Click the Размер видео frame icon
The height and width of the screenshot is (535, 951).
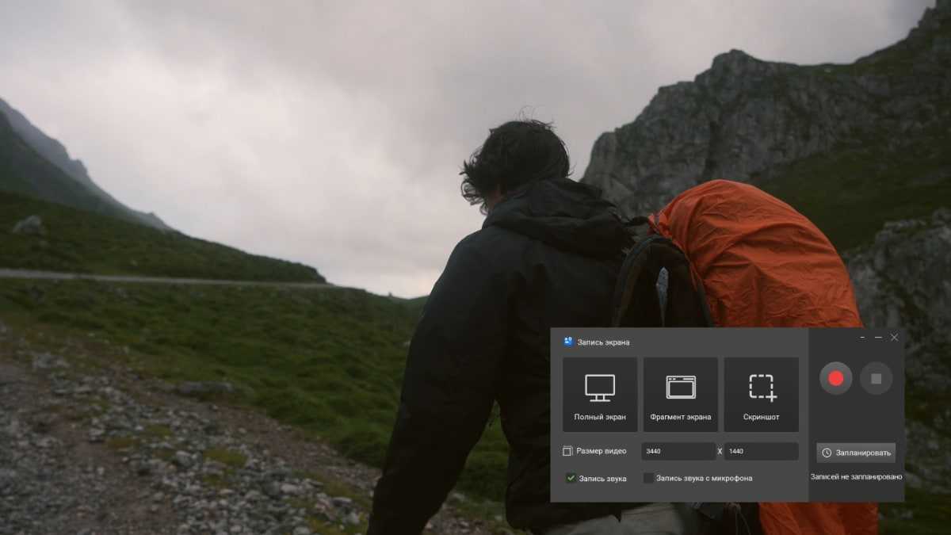(567, 451)
